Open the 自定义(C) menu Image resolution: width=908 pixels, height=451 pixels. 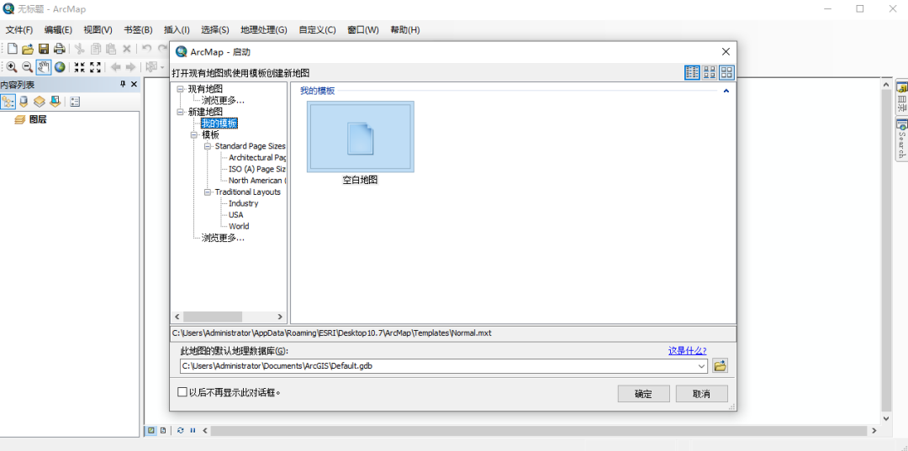coord(317,29)
